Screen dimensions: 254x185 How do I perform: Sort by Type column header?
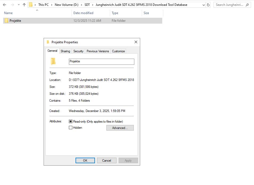tap(115, 13)
